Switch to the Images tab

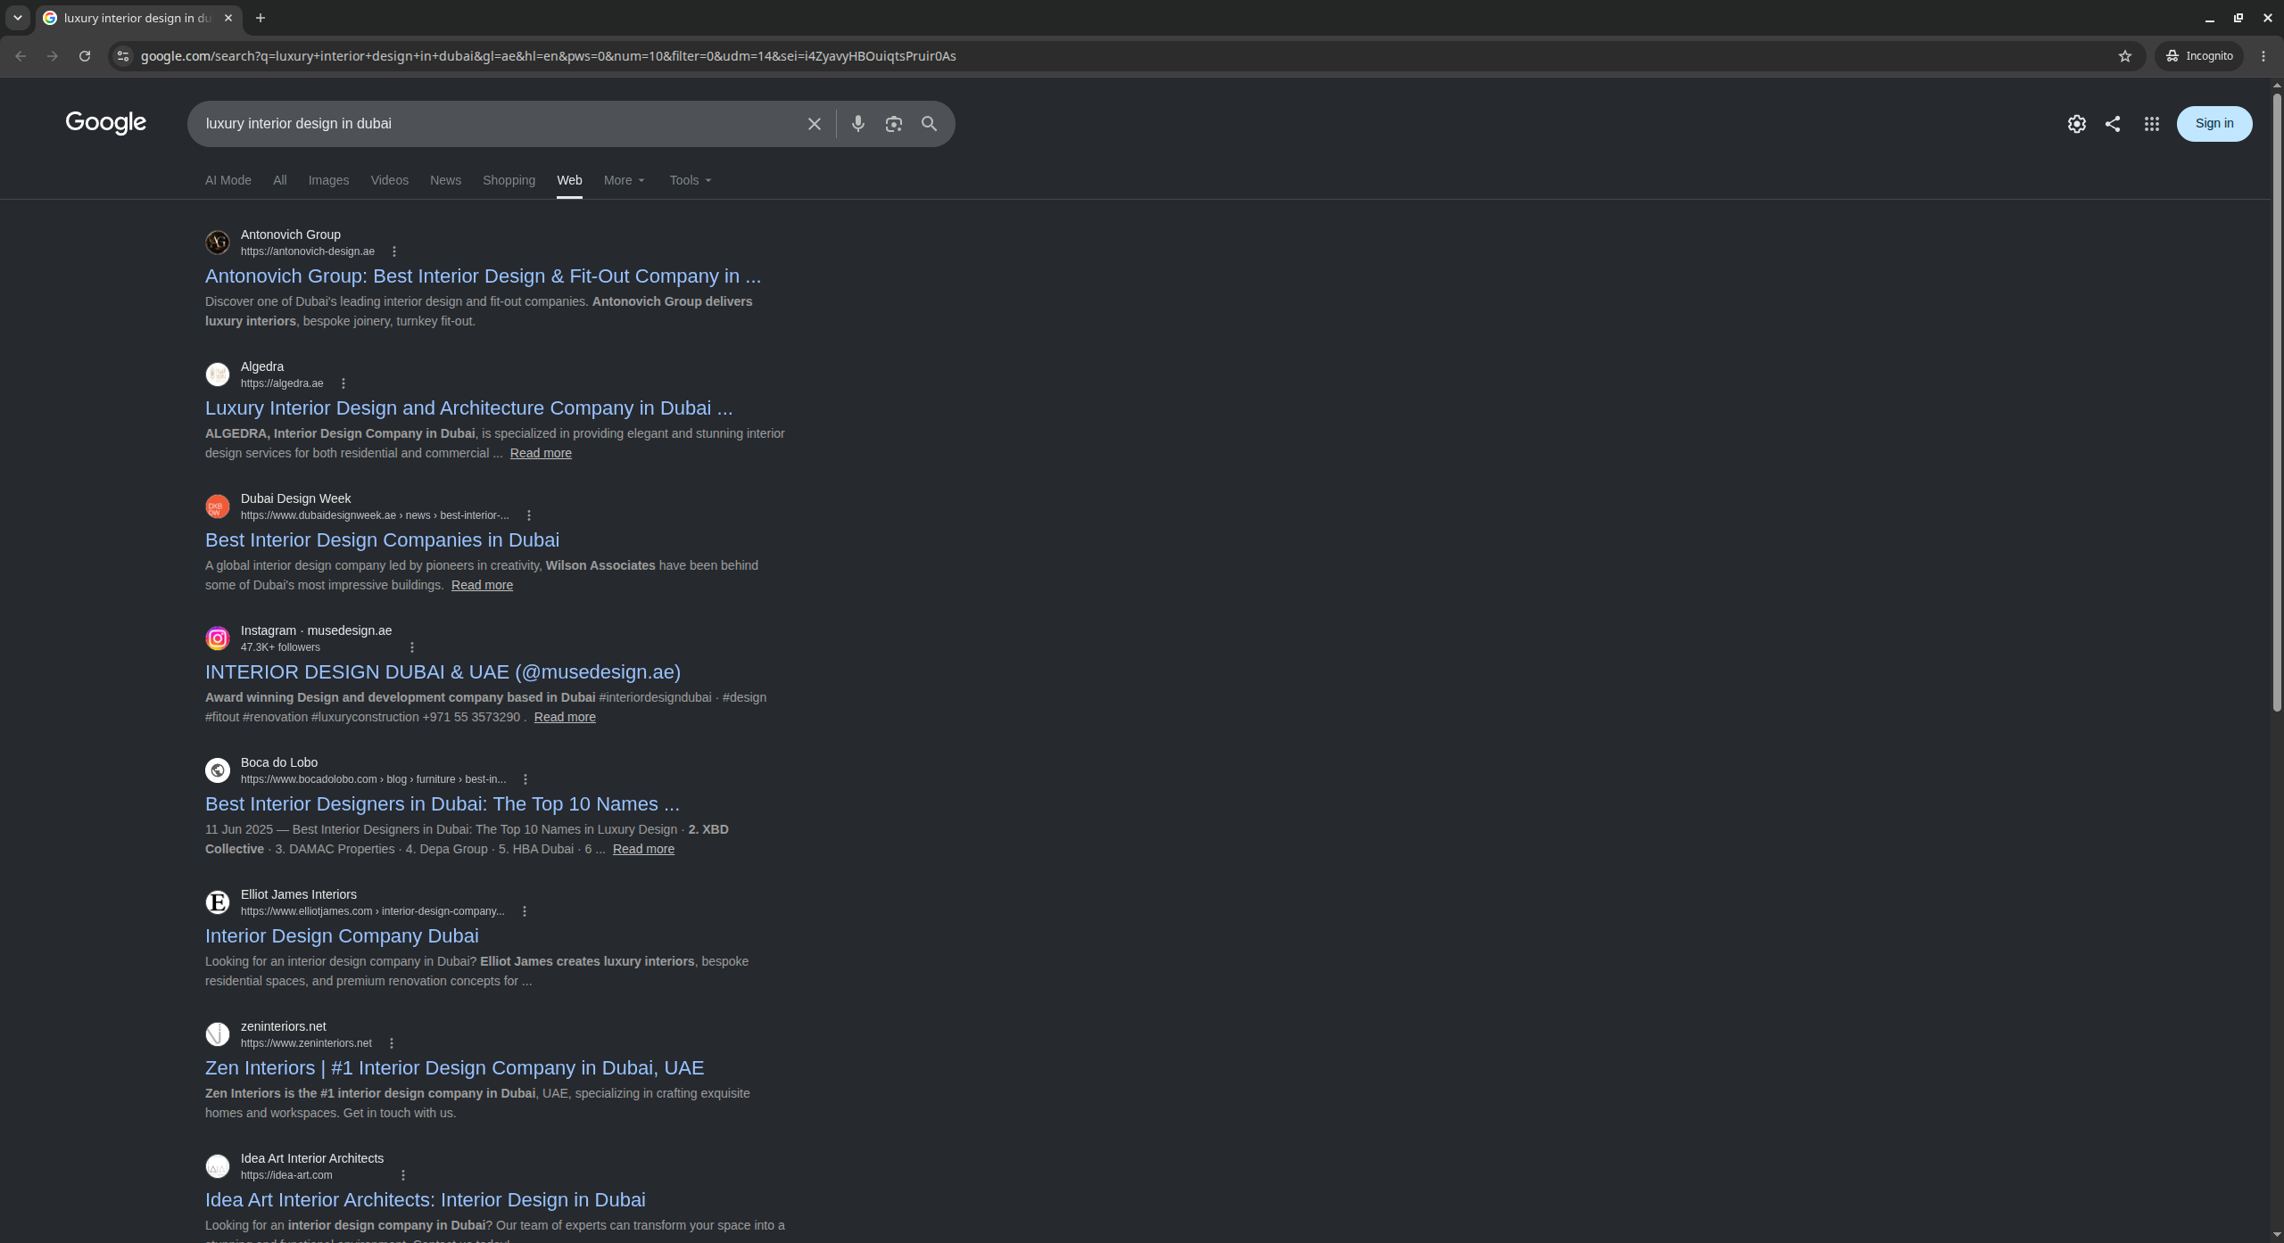tap(329, 180)
